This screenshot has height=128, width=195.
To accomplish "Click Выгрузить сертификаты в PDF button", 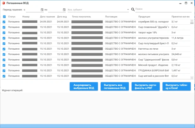I will point(146,86).
